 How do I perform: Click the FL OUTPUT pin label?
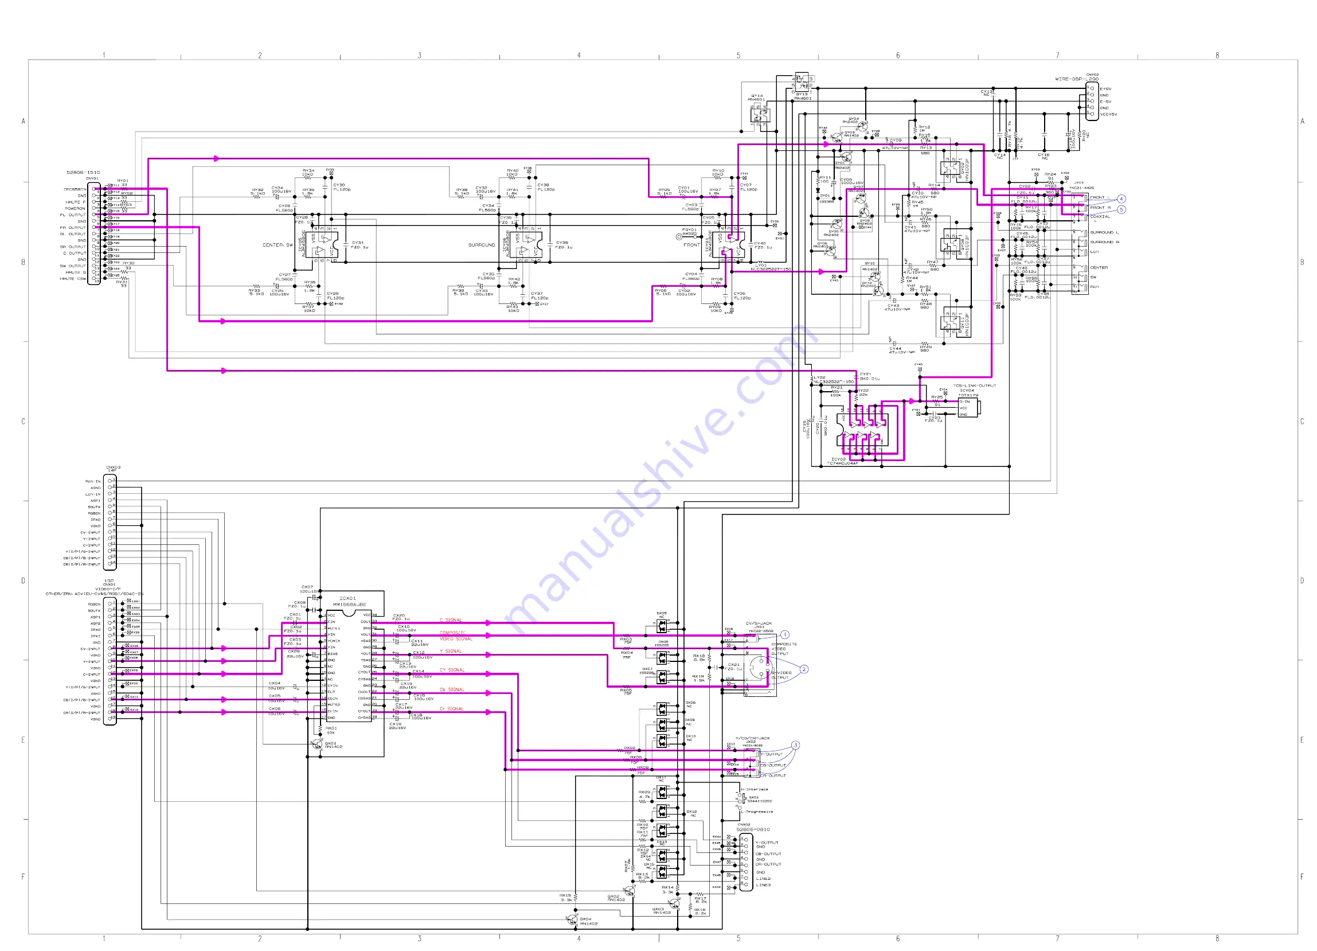click(73, 215)
